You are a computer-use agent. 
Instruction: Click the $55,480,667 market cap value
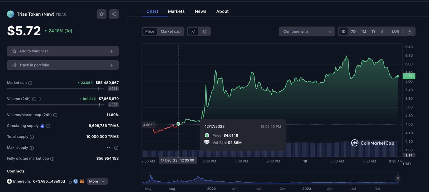point(107,83)
